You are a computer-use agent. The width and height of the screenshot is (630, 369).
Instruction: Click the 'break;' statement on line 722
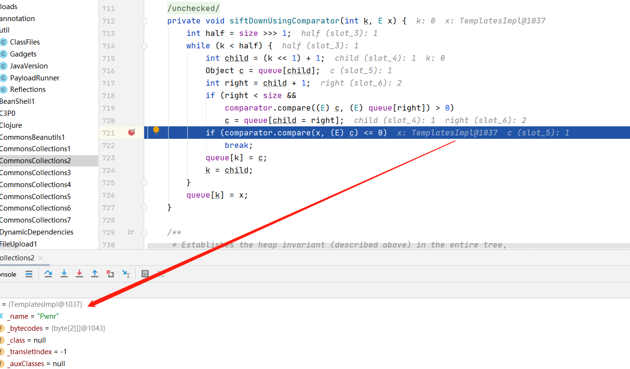(239, 145)
